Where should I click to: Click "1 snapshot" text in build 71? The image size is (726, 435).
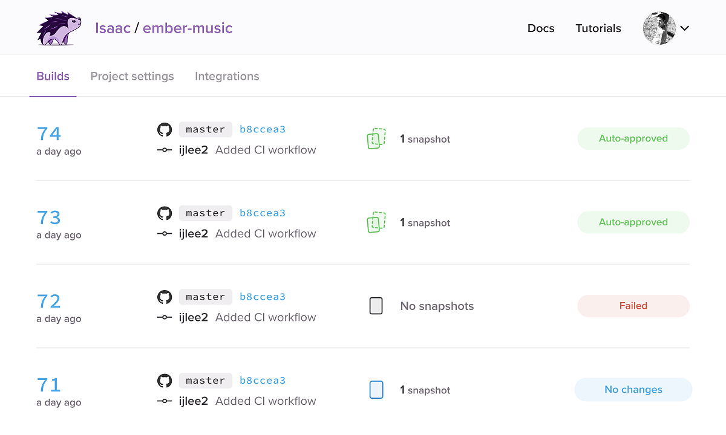(x=425, y=390)
